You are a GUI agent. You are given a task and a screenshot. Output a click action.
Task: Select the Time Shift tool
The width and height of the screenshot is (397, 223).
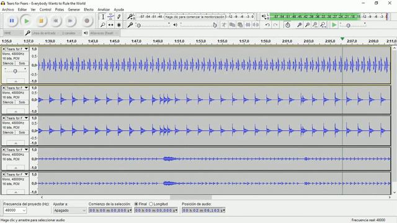pyautogui.click(x=110, y=25)
